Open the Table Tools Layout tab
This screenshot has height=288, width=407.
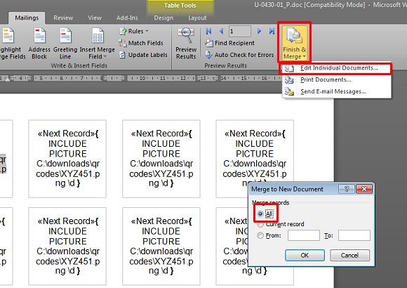(x=197, y=18)
